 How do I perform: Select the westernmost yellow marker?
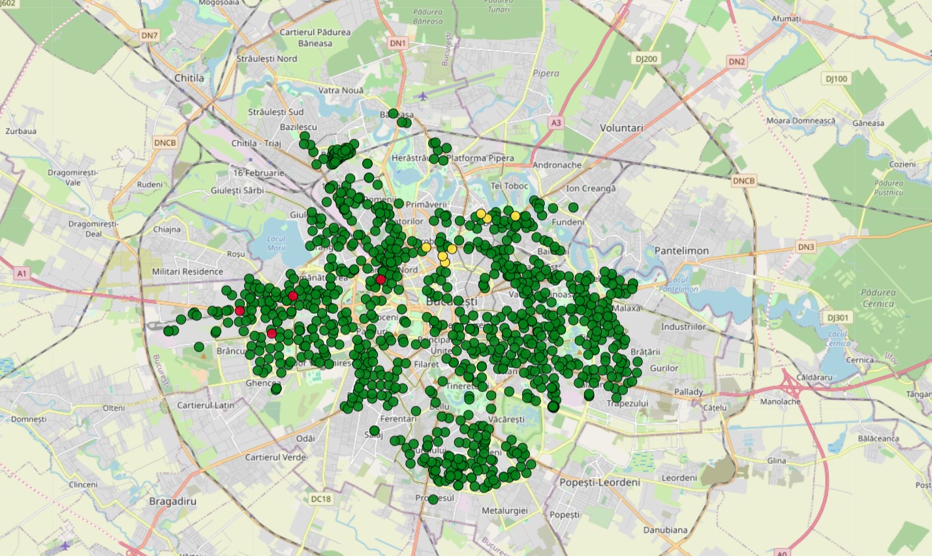click(426, 247)
